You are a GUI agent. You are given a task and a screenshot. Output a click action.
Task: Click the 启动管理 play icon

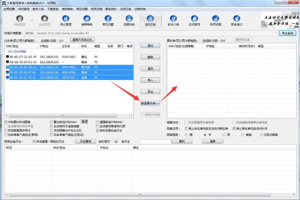[x=45, y=18]
